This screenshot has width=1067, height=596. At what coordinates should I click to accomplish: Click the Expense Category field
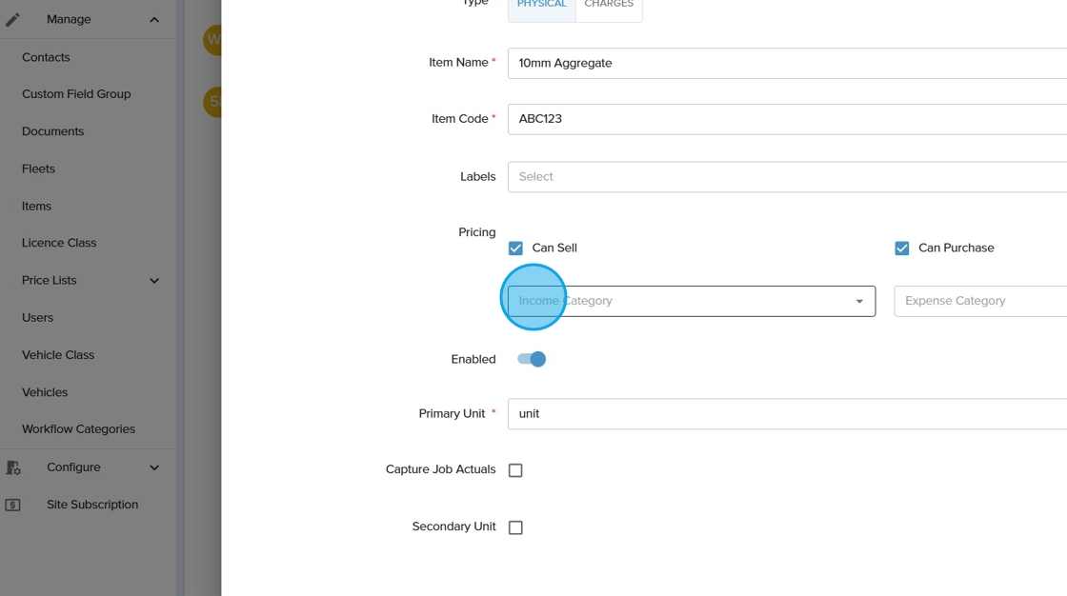point(980,301)
